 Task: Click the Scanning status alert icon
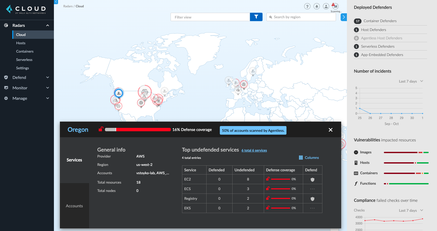pyautogui.click(x=335, y=6)
